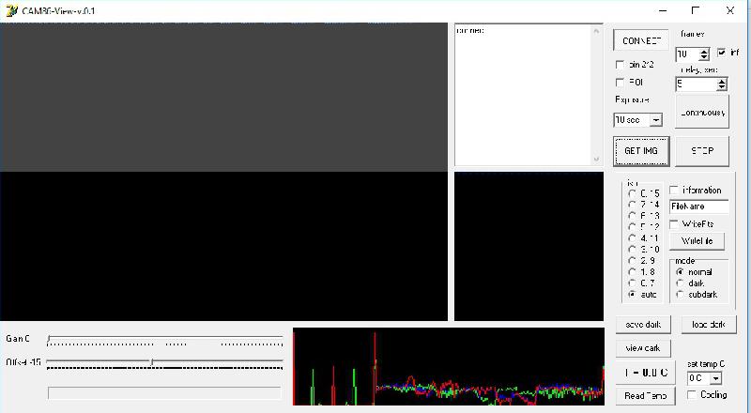Click the Gain slider thumb
The image size is (751, 413).
pyautogui.click(x=49, y=339)
